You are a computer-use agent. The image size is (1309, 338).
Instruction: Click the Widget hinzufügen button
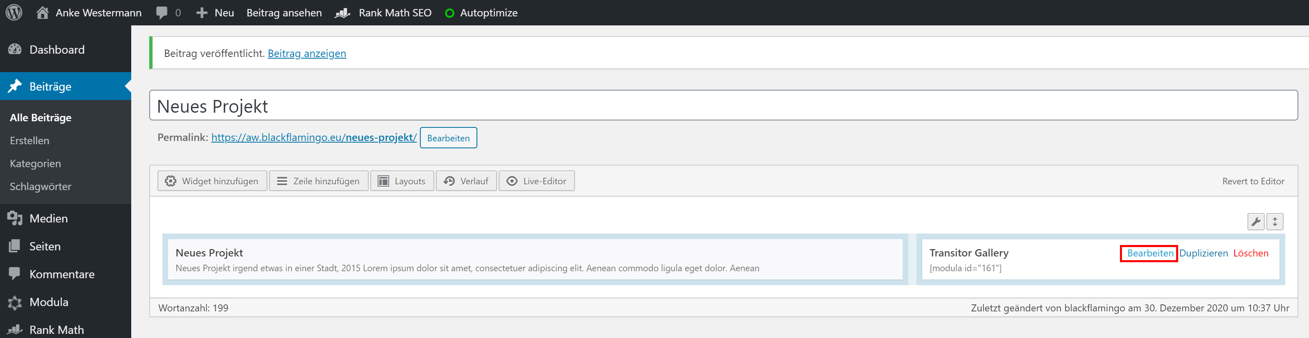212,181
